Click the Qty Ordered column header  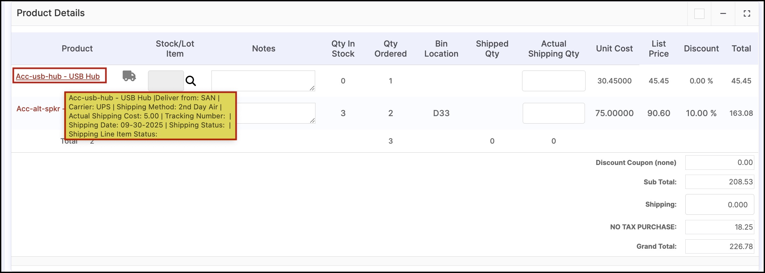click(x=391, y=49)
